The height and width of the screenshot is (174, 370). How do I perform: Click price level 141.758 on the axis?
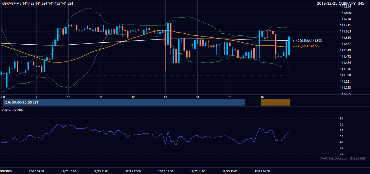(345, 19)
